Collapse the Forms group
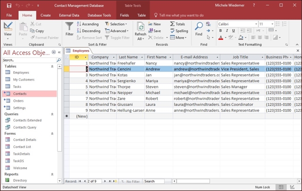The width and height of the screenshot is (302, 191). [x=52, y=134]
